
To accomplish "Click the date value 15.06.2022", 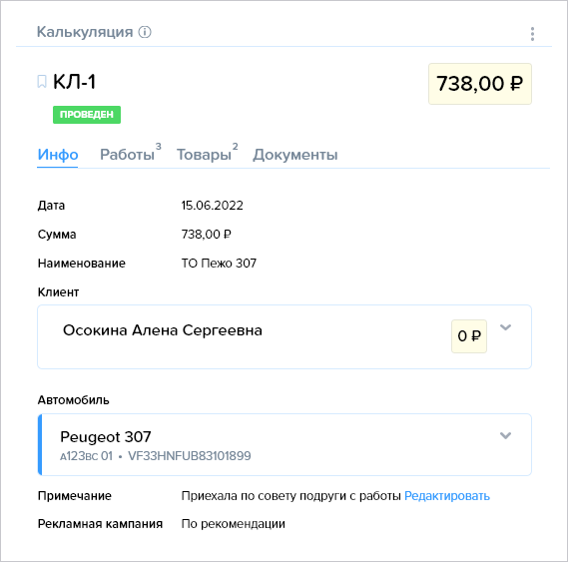I will (x=213, y=206).
